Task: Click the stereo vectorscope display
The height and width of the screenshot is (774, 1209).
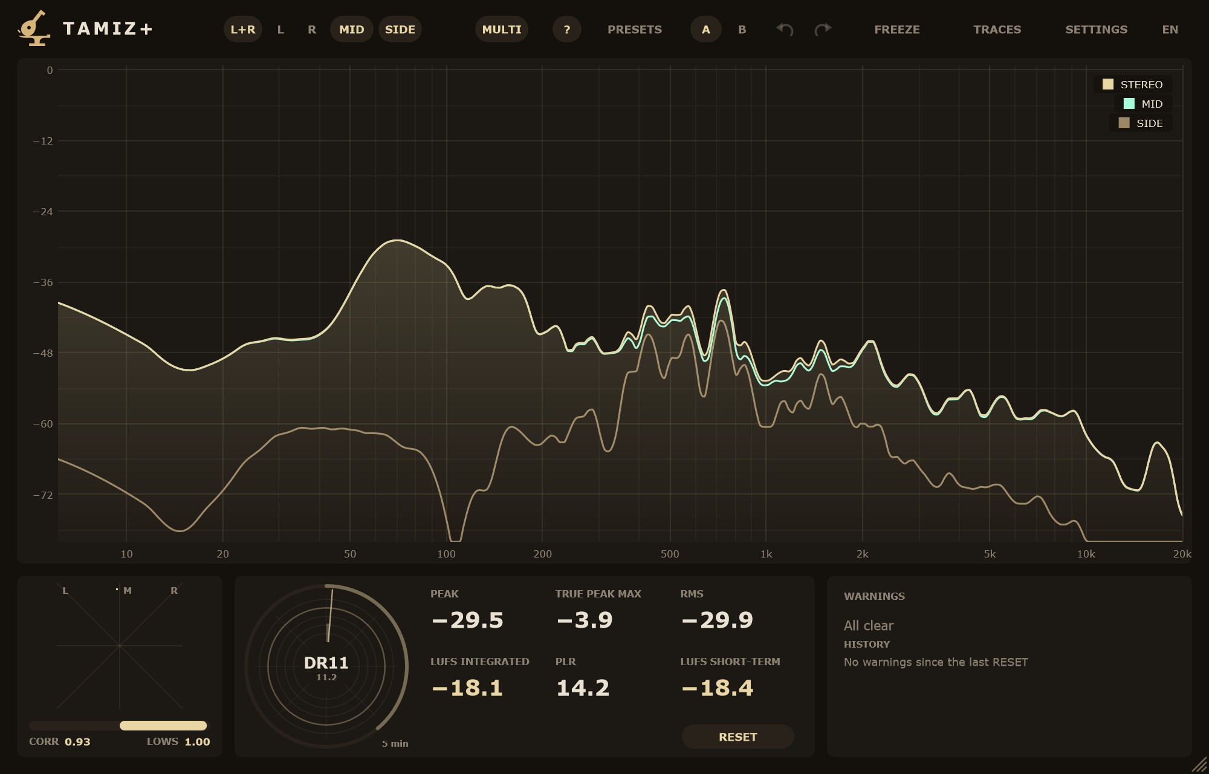Action: point(120,646)
